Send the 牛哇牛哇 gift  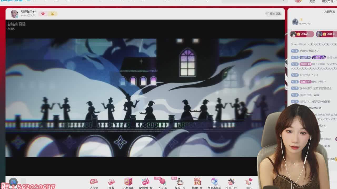click(231, 183)
